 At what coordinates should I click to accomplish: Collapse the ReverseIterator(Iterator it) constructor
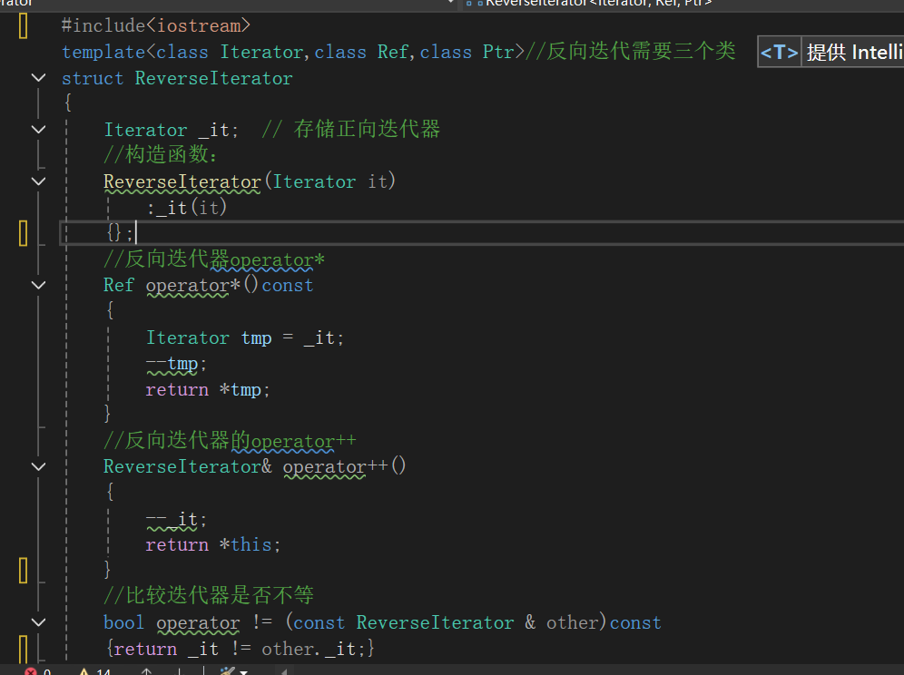[x=39, y=181]
